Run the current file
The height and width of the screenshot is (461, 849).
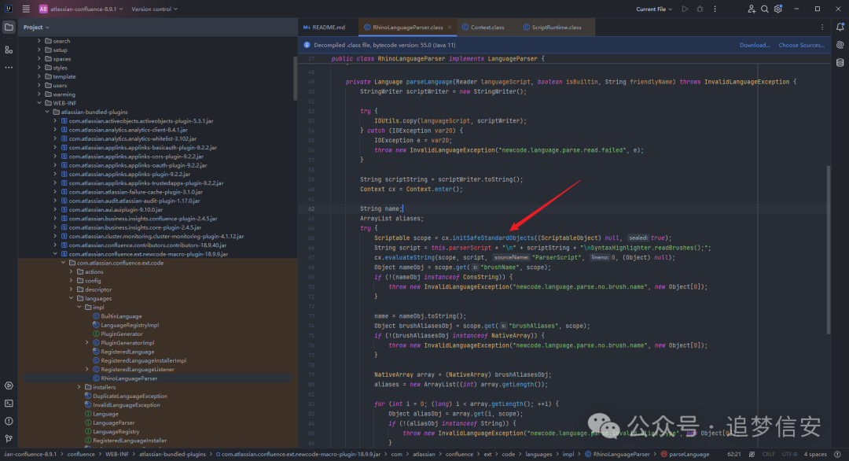click(685, 9)
